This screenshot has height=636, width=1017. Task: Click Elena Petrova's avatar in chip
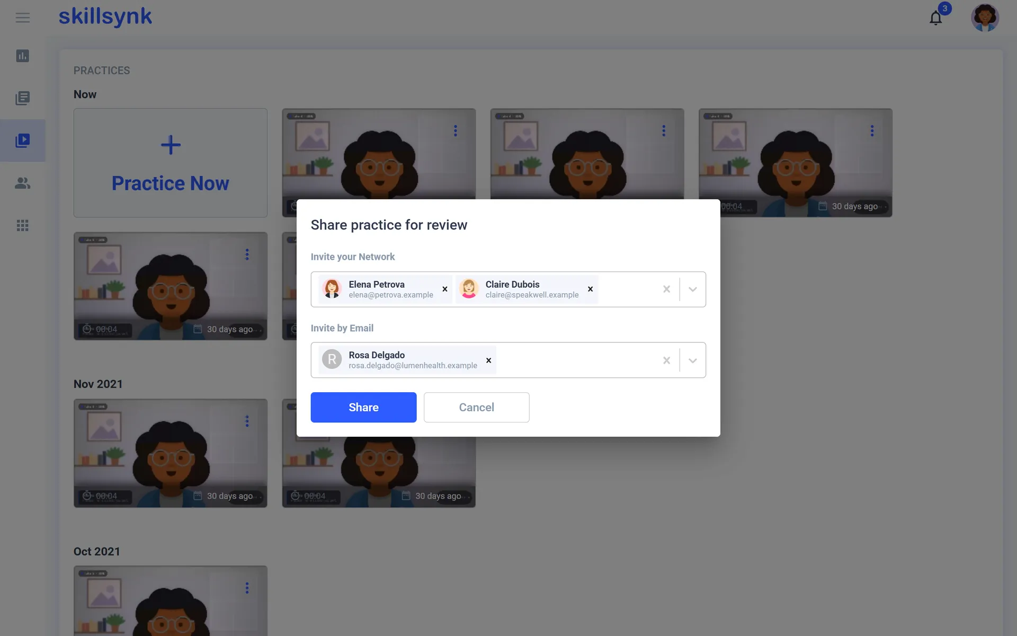[x=332, y=289]
